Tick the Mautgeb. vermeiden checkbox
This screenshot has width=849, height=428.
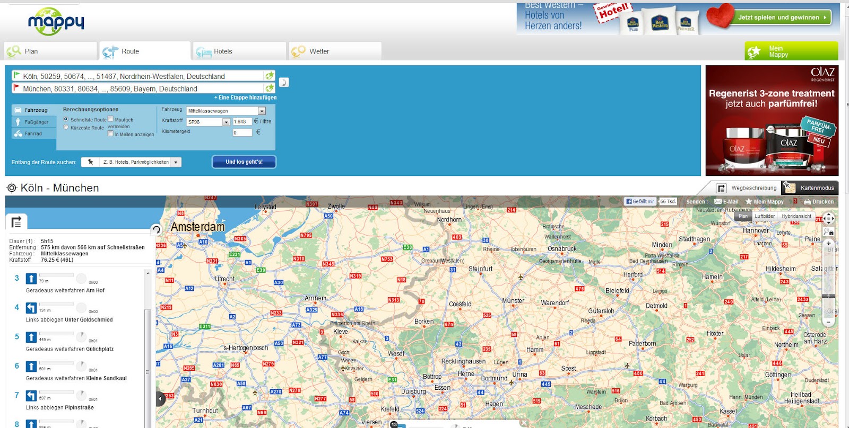point(110,119)
